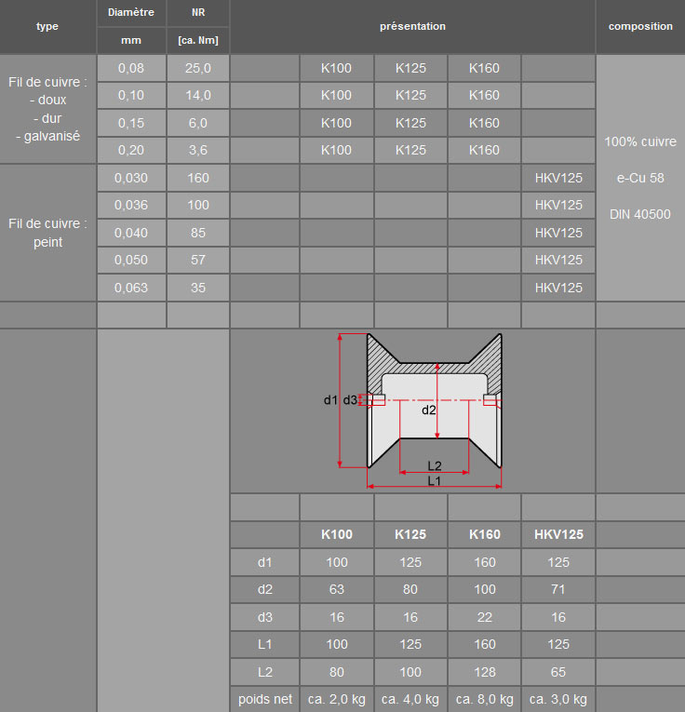
Task: Click the '- galvanisé' type line
Action: [x=47, y=136]
